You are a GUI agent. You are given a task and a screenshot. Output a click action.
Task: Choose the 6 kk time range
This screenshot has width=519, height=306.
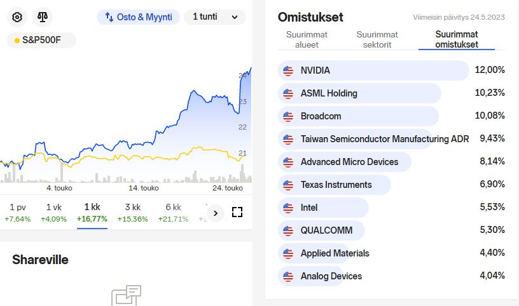(x=173, y=212)
